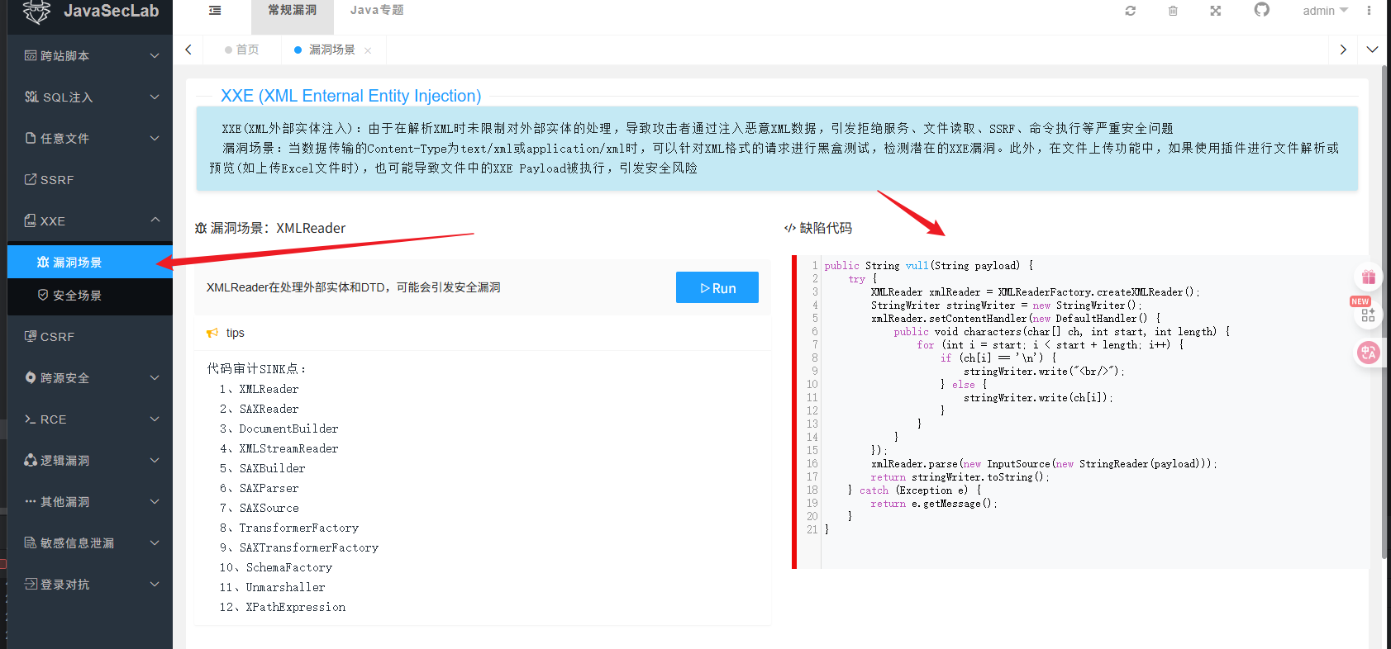Open the GitHub icon link
Screen dimensions: 1391x649
[1261, 10]
